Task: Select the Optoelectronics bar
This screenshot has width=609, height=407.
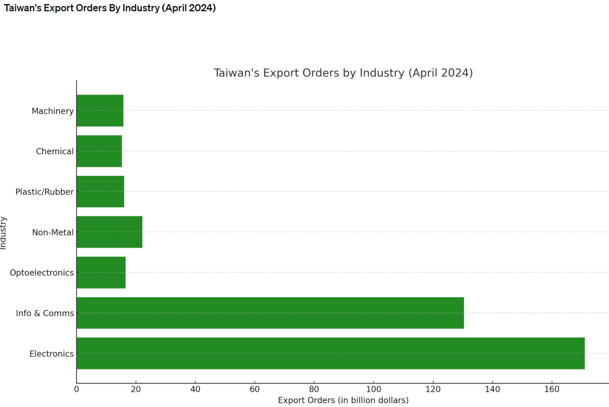Action: pos(101,273)
